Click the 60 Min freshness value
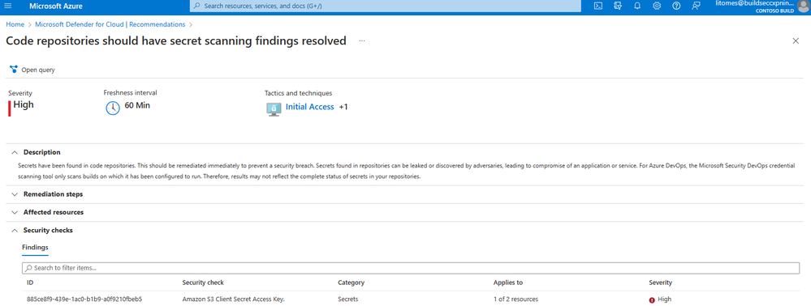The width and height of the screenshot is (811, 306). (x=137, y=106)
